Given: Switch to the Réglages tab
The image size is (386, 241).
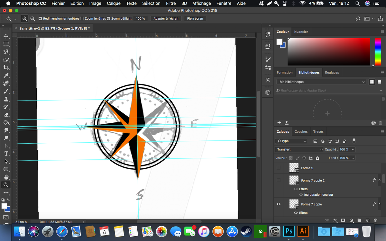Looking at the screenshot, I should click(x=332, y=72).
